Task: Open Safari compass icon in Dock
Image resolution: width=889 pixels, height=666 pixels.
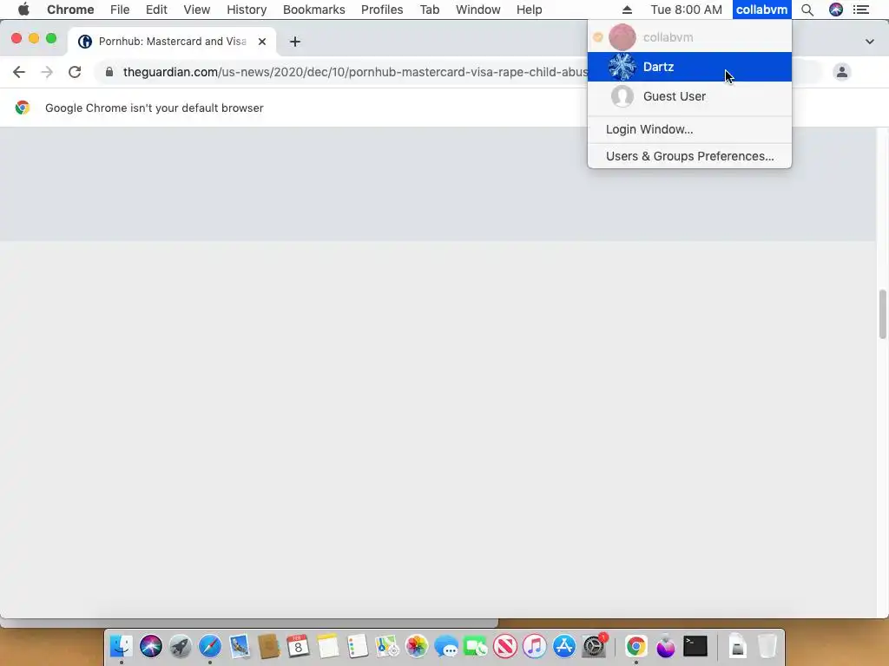Action: coord(210,646)
